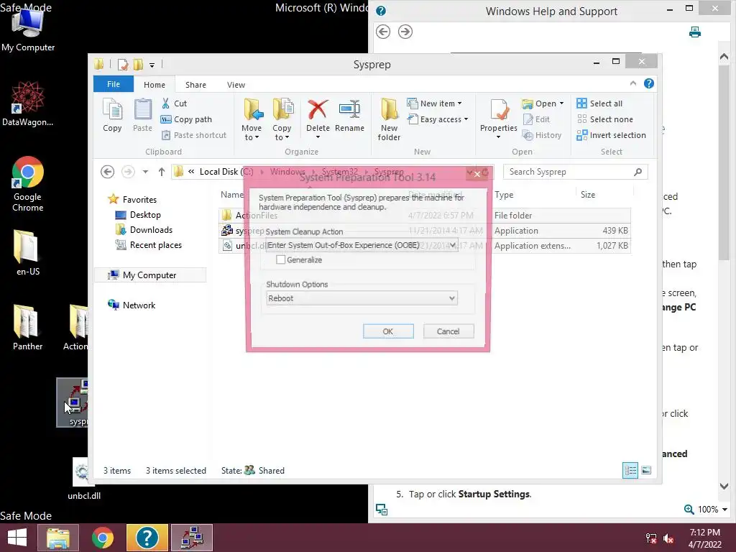
Task: Select the Panther folder on desktop
Action: [x=28, y=327]
